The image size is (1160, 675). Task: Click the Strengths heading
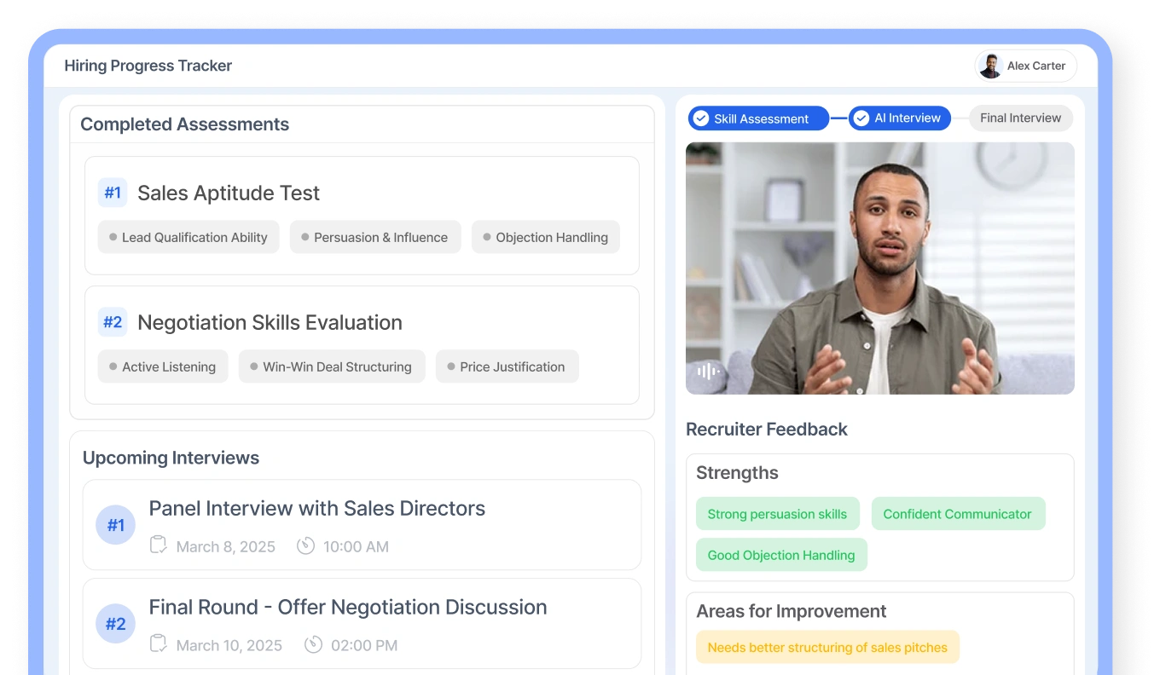(x=737, y=473)
